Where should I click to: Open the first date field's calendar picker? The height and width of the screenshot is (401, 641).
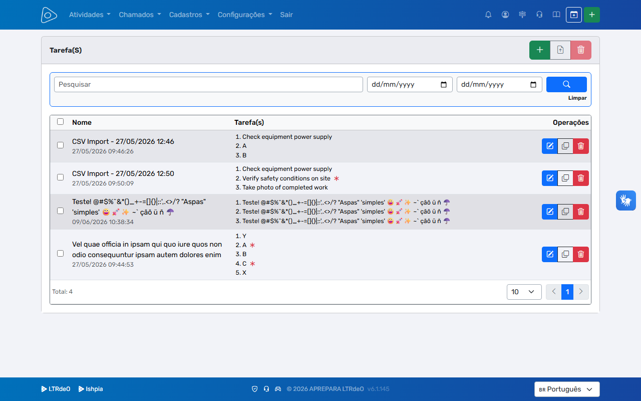coord(444,84)
